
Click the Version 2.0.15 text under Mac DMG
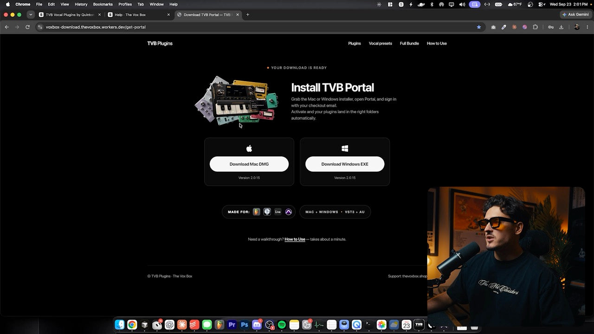pos(249,178)
